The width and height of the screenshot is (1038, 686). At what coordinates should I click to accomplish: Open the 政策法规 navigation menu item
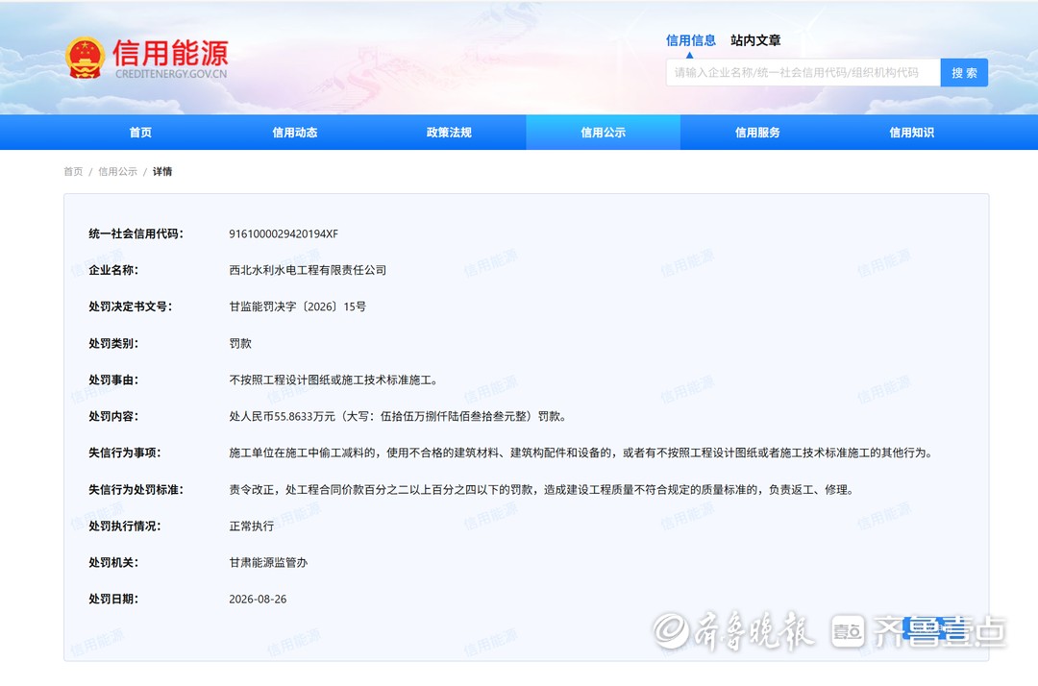[449, 133]
